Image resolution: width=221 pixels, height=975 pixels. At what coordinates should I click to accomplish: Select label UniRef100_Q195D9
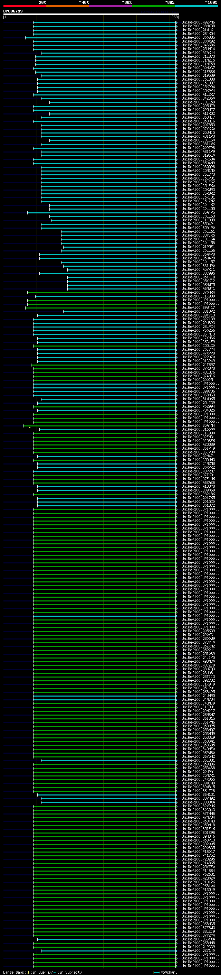point(198,76)
